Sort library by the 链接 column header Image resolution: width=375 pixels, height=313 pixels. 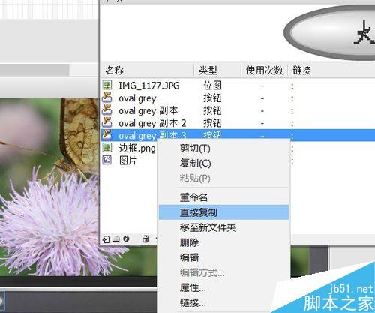pyautogui.click(x=331, y=71)
